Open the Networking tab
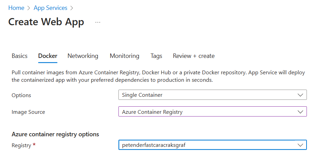This screenshot has height=154, width=312. 83,56
